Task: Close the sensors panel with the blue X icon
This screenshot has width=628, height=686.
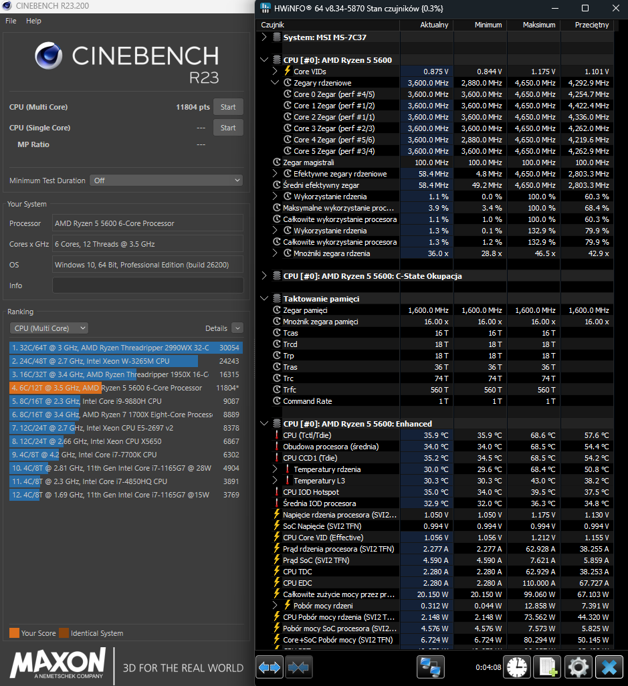Action: [609, 667]
